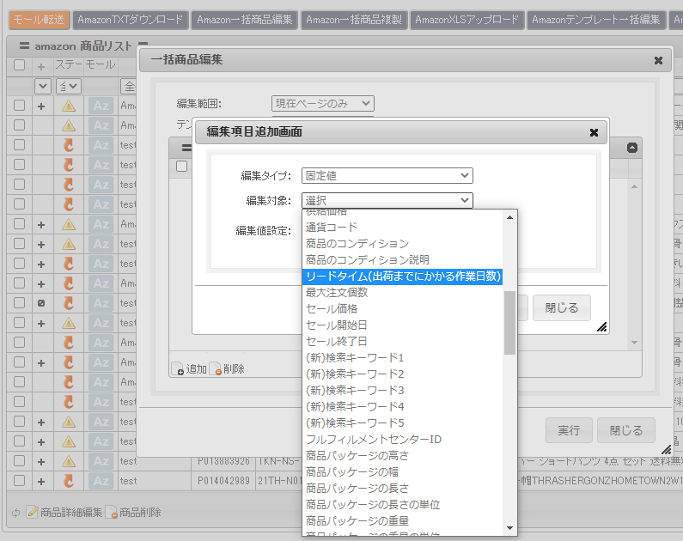The width and height of the screenshot is (683, 541).
Task: Select 商品パッケージの高さ option
Action: pyautogui.click(x=402, y=456)
